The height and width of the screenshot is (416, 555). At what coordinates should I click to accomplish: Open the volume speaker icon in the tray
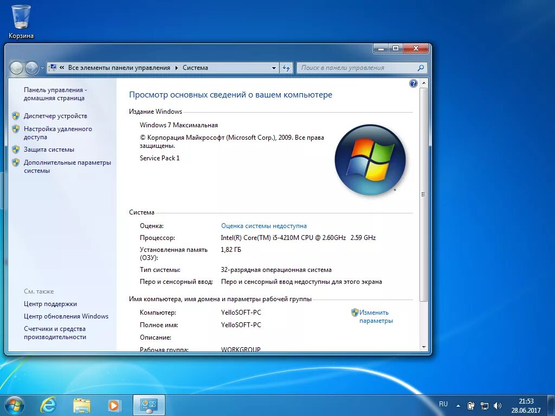(x=497, y=405)
